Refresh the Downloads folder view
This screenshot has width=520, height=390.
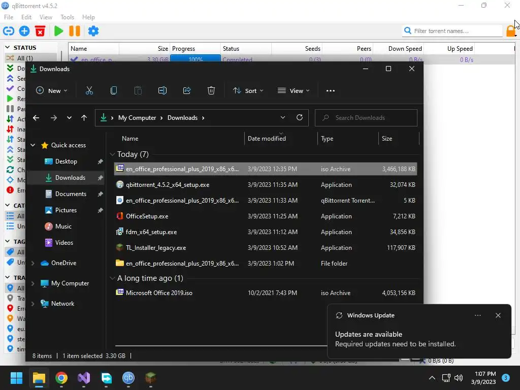[300, 117]
